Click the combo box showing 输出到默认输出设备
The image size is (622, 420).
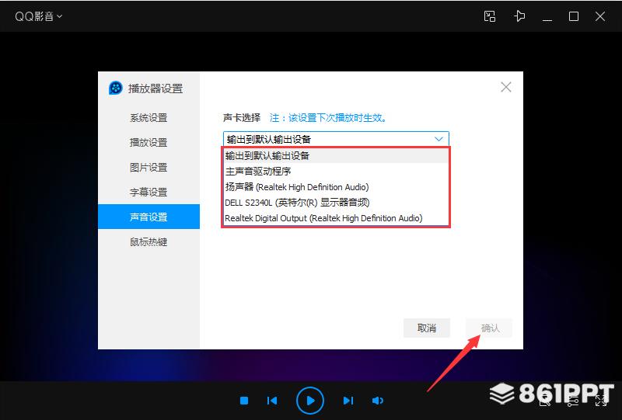[x=336, y=139]
